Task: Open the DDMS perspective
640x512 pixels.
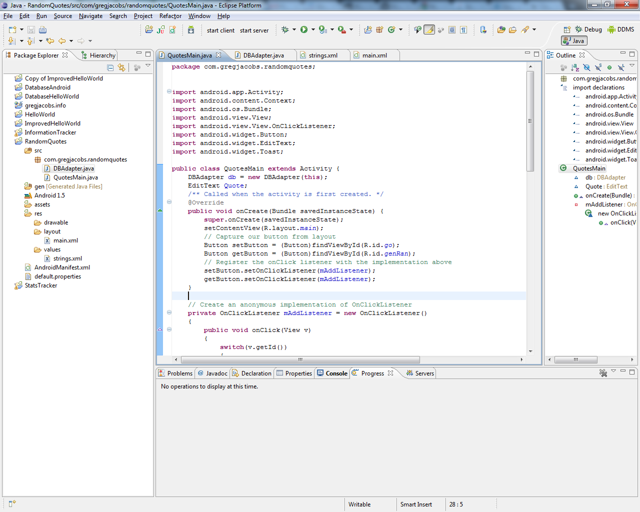Action: [620, 29]
